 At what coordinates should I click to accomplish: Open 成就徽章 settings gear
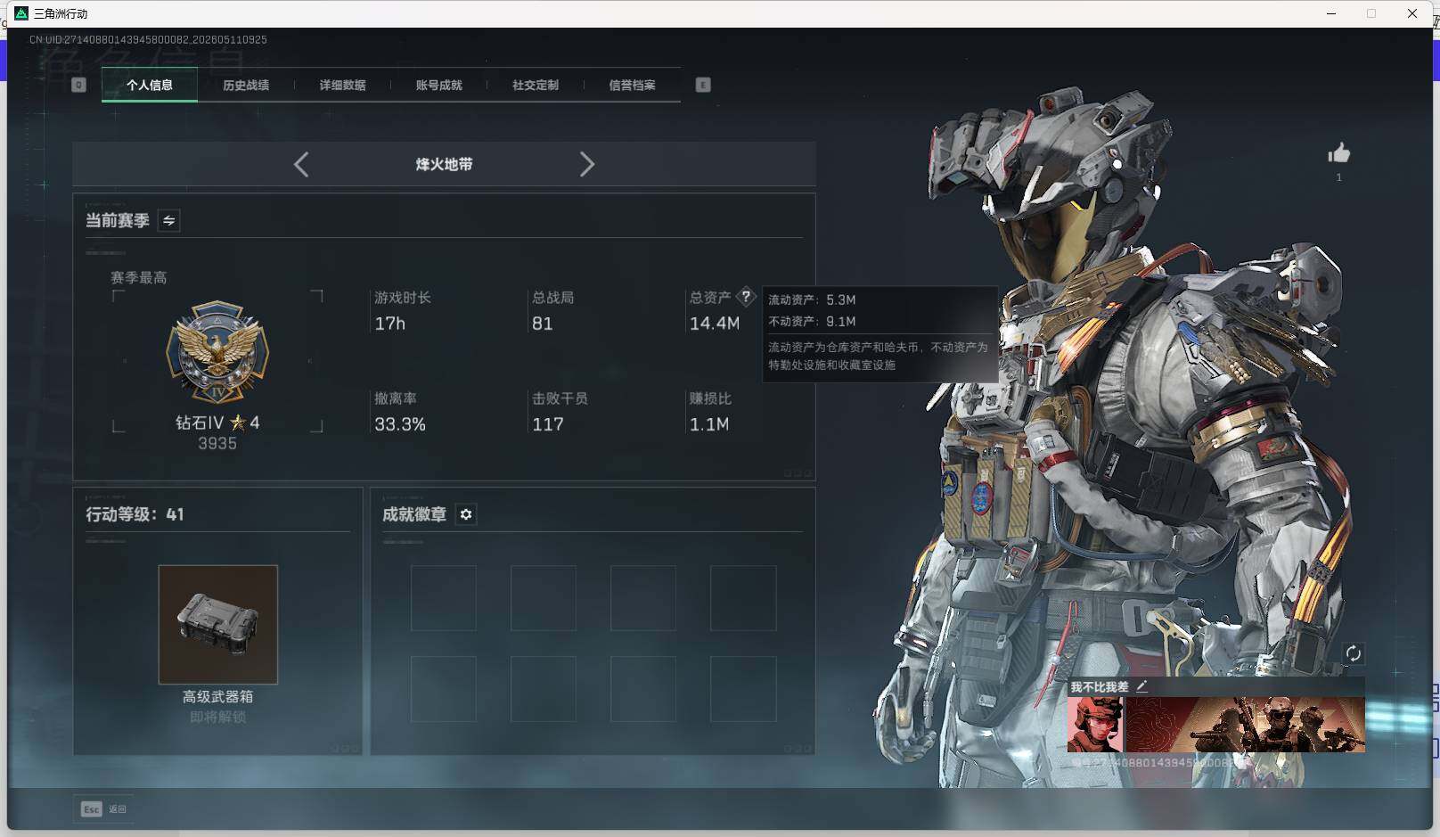[x=466, y=514]
